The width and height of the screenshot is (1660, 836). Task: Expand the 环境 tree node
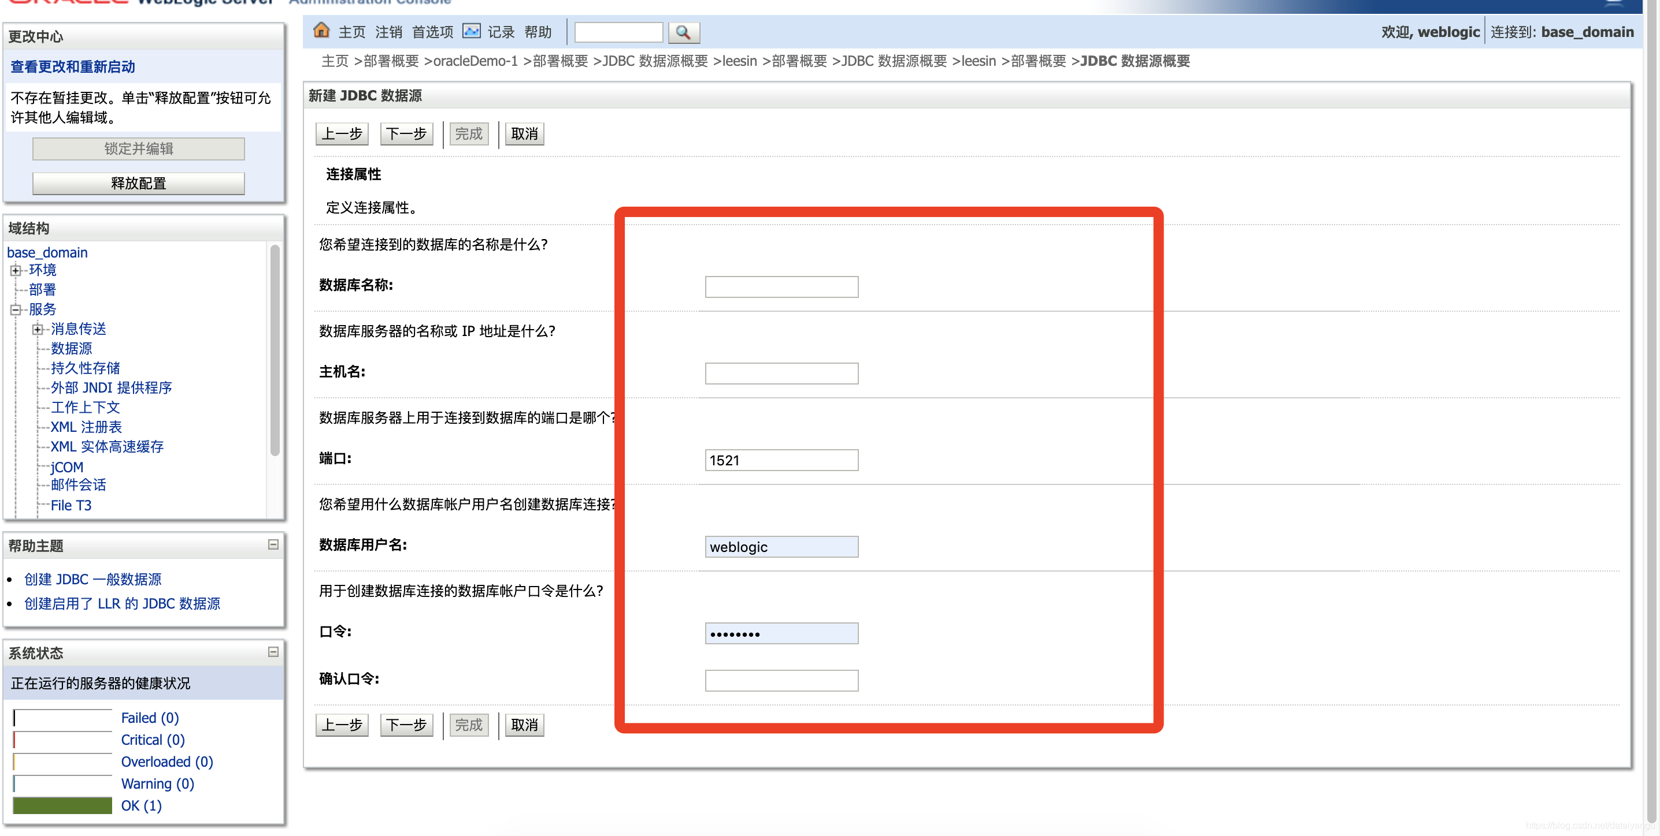[x=16, y=270]
